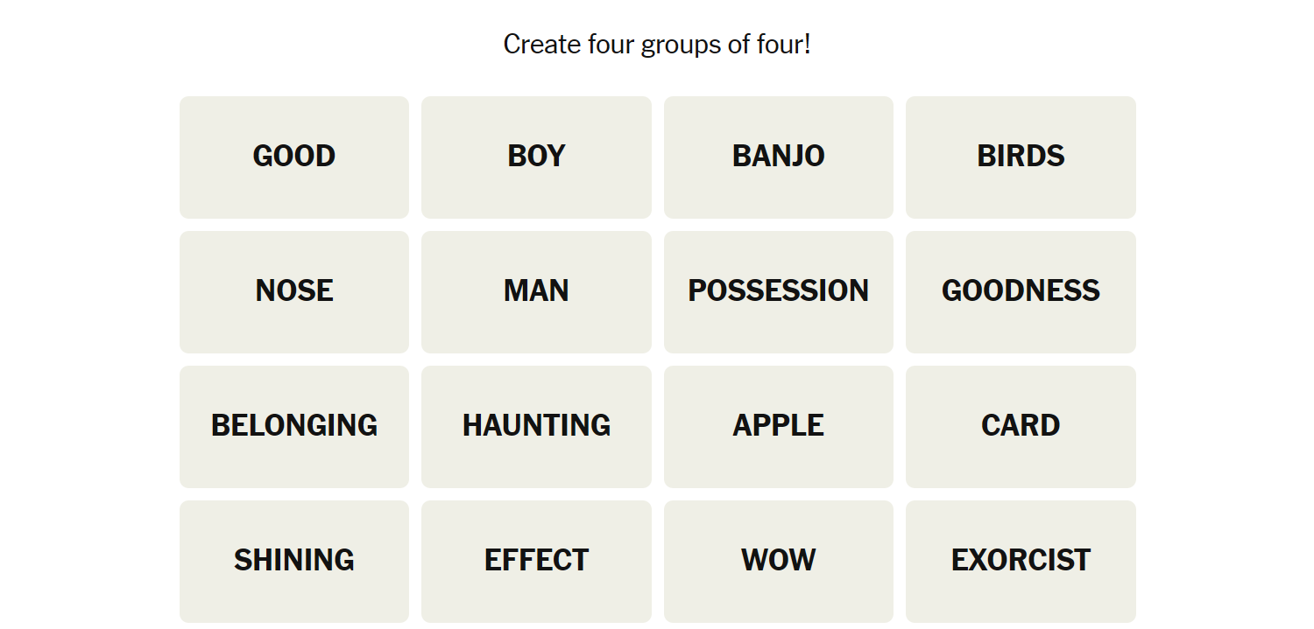Viewport: 1314px width, 629px height.
Task: Tap the MAN word tile
Action: [x=536, y=292]
